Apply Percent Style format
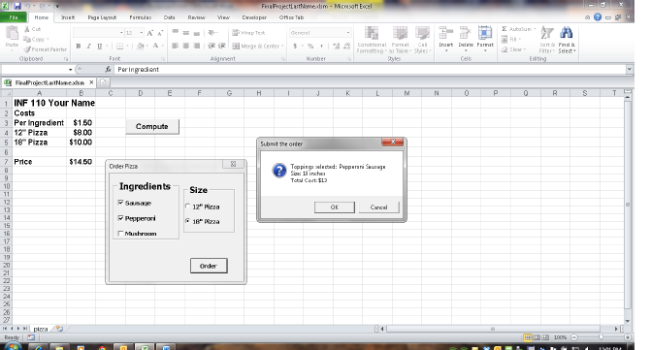Screen dimensions: 651x350 coord(310,46)
